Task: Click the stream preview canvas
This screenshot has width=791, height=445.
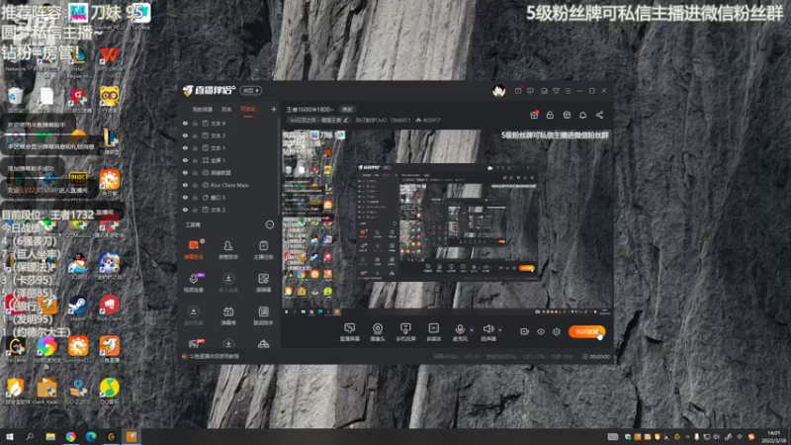Action: (447, 223)
